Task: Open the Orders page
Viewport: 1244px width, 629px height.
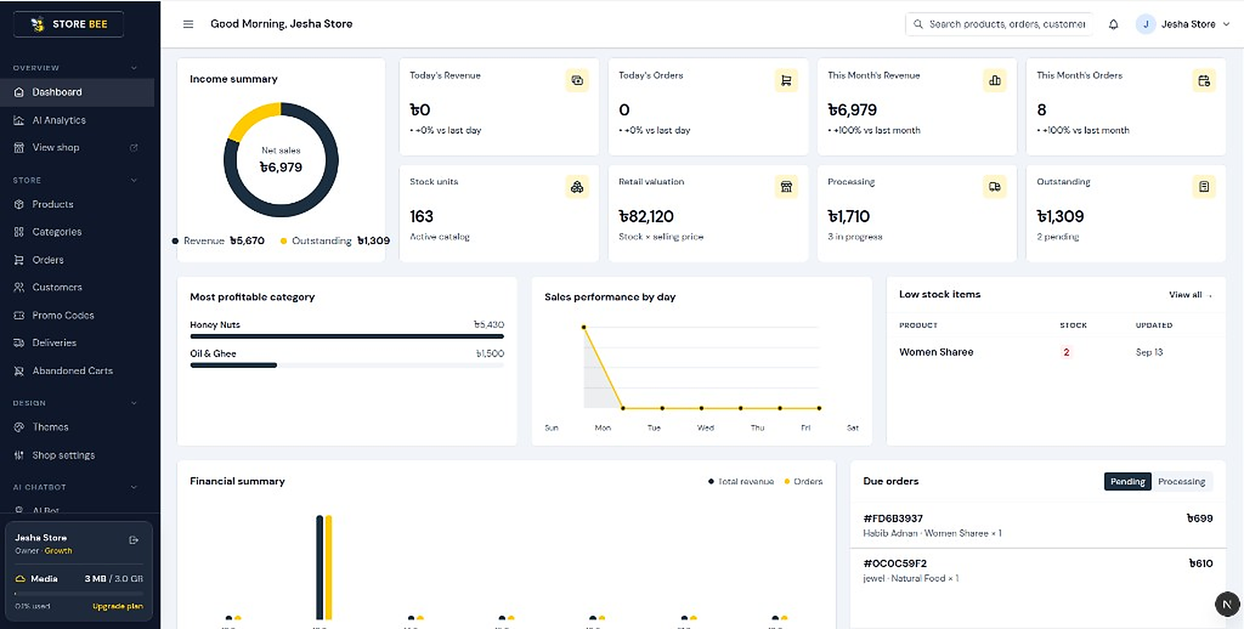Action: (x=77, y=260)
